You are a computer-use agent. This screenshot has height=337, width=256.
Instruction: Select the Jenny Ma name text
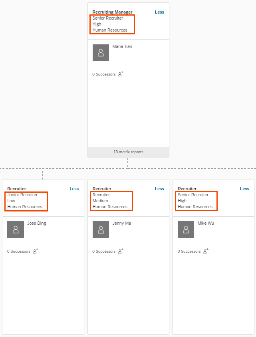coord(121,223)
